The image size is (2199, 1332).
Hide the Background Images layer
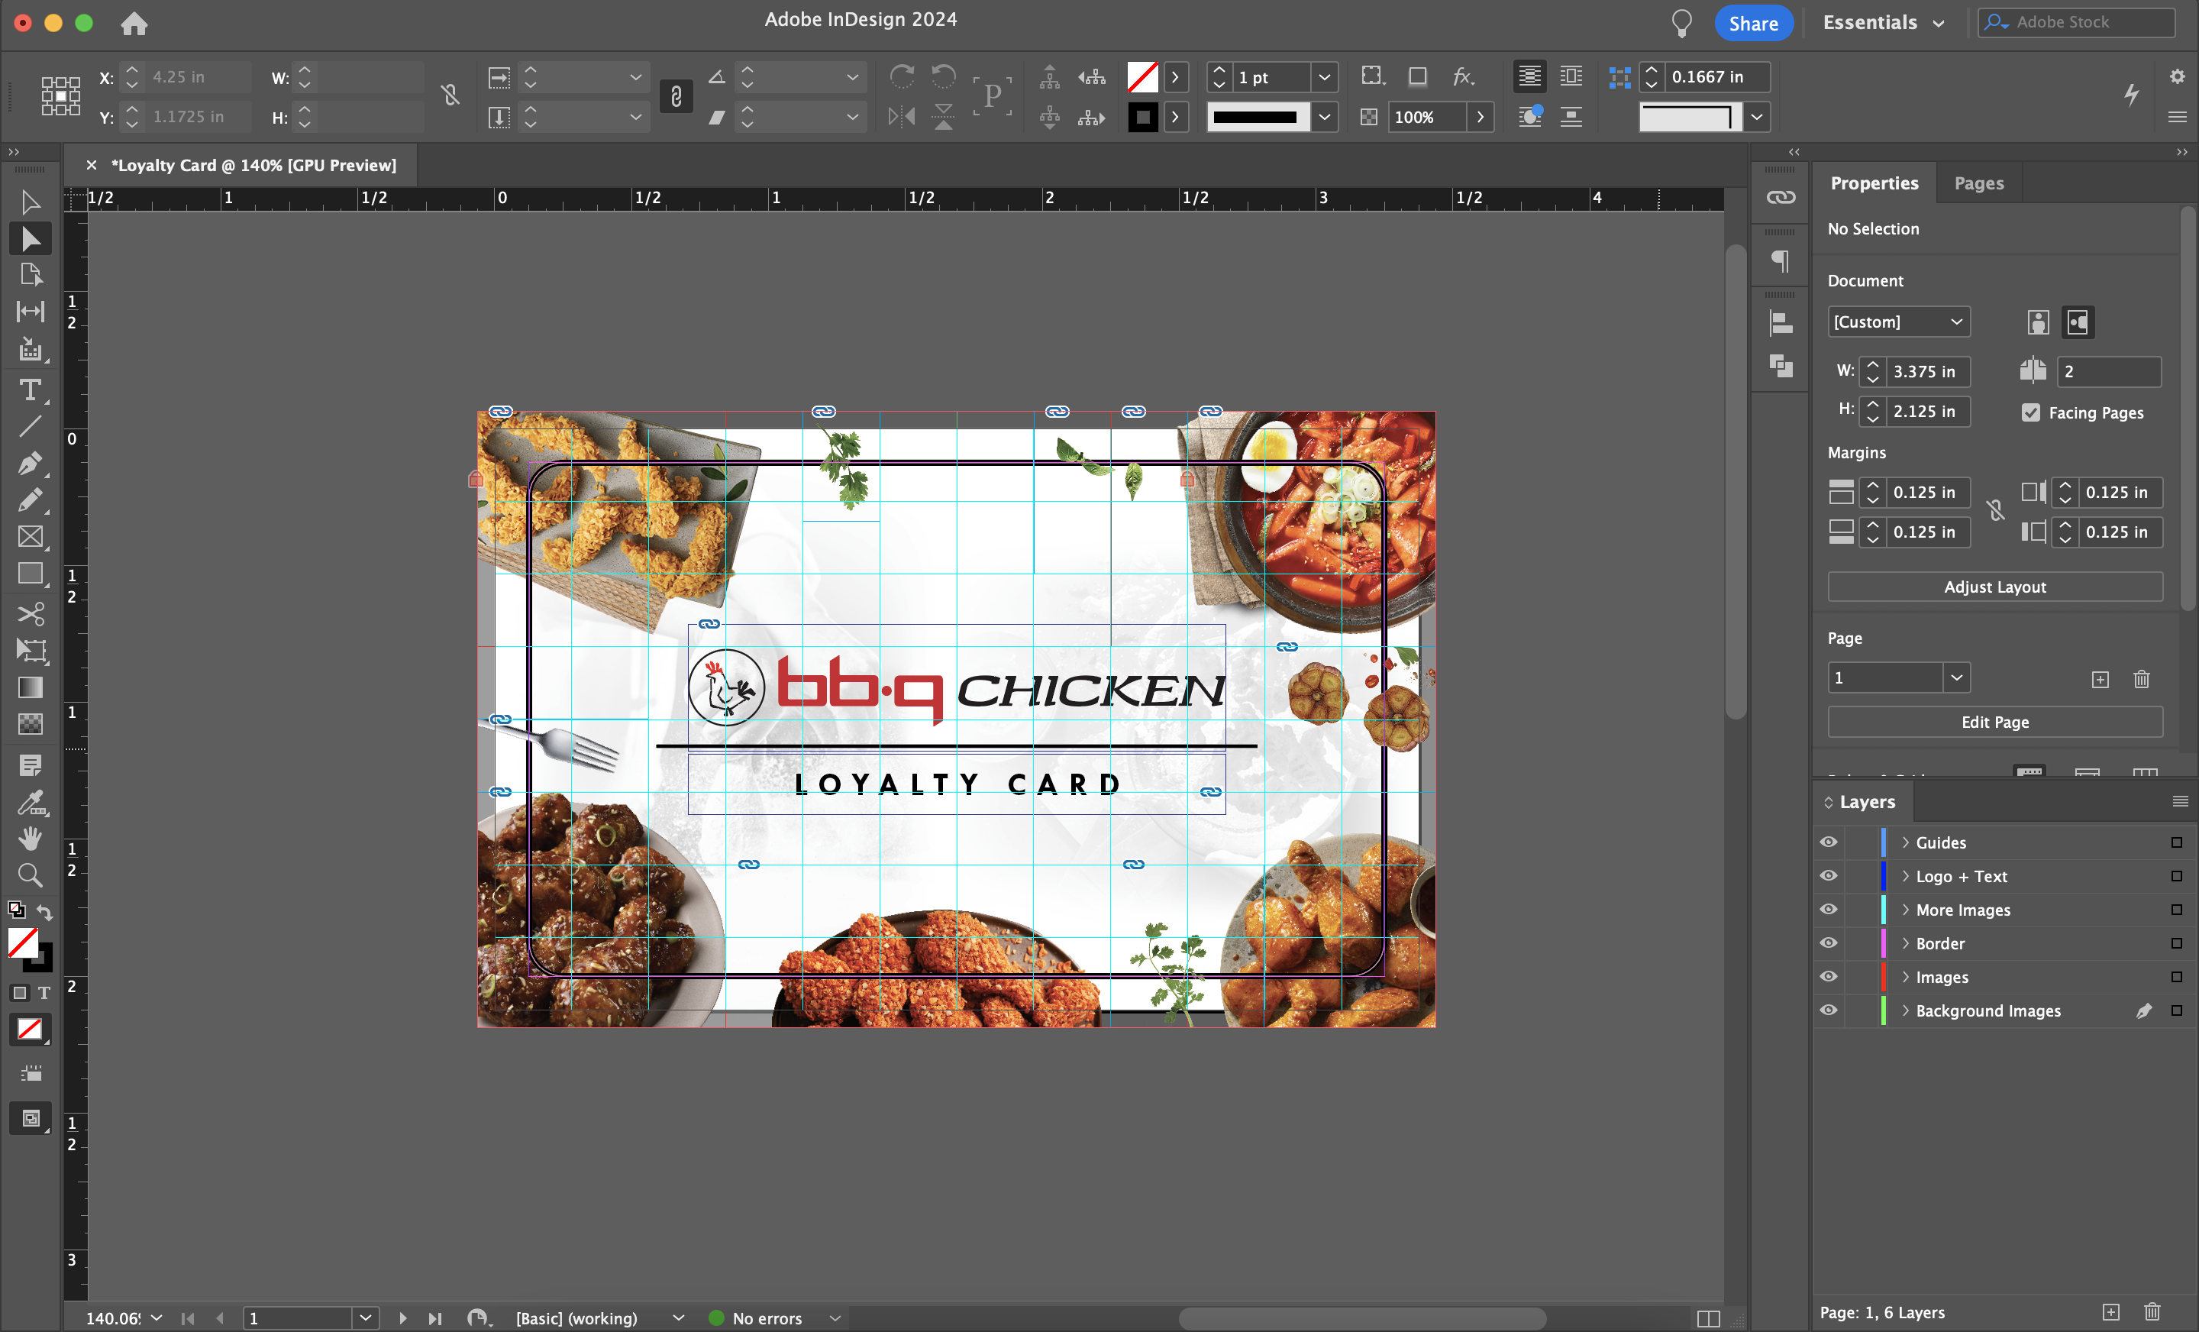(1828, 1010)
